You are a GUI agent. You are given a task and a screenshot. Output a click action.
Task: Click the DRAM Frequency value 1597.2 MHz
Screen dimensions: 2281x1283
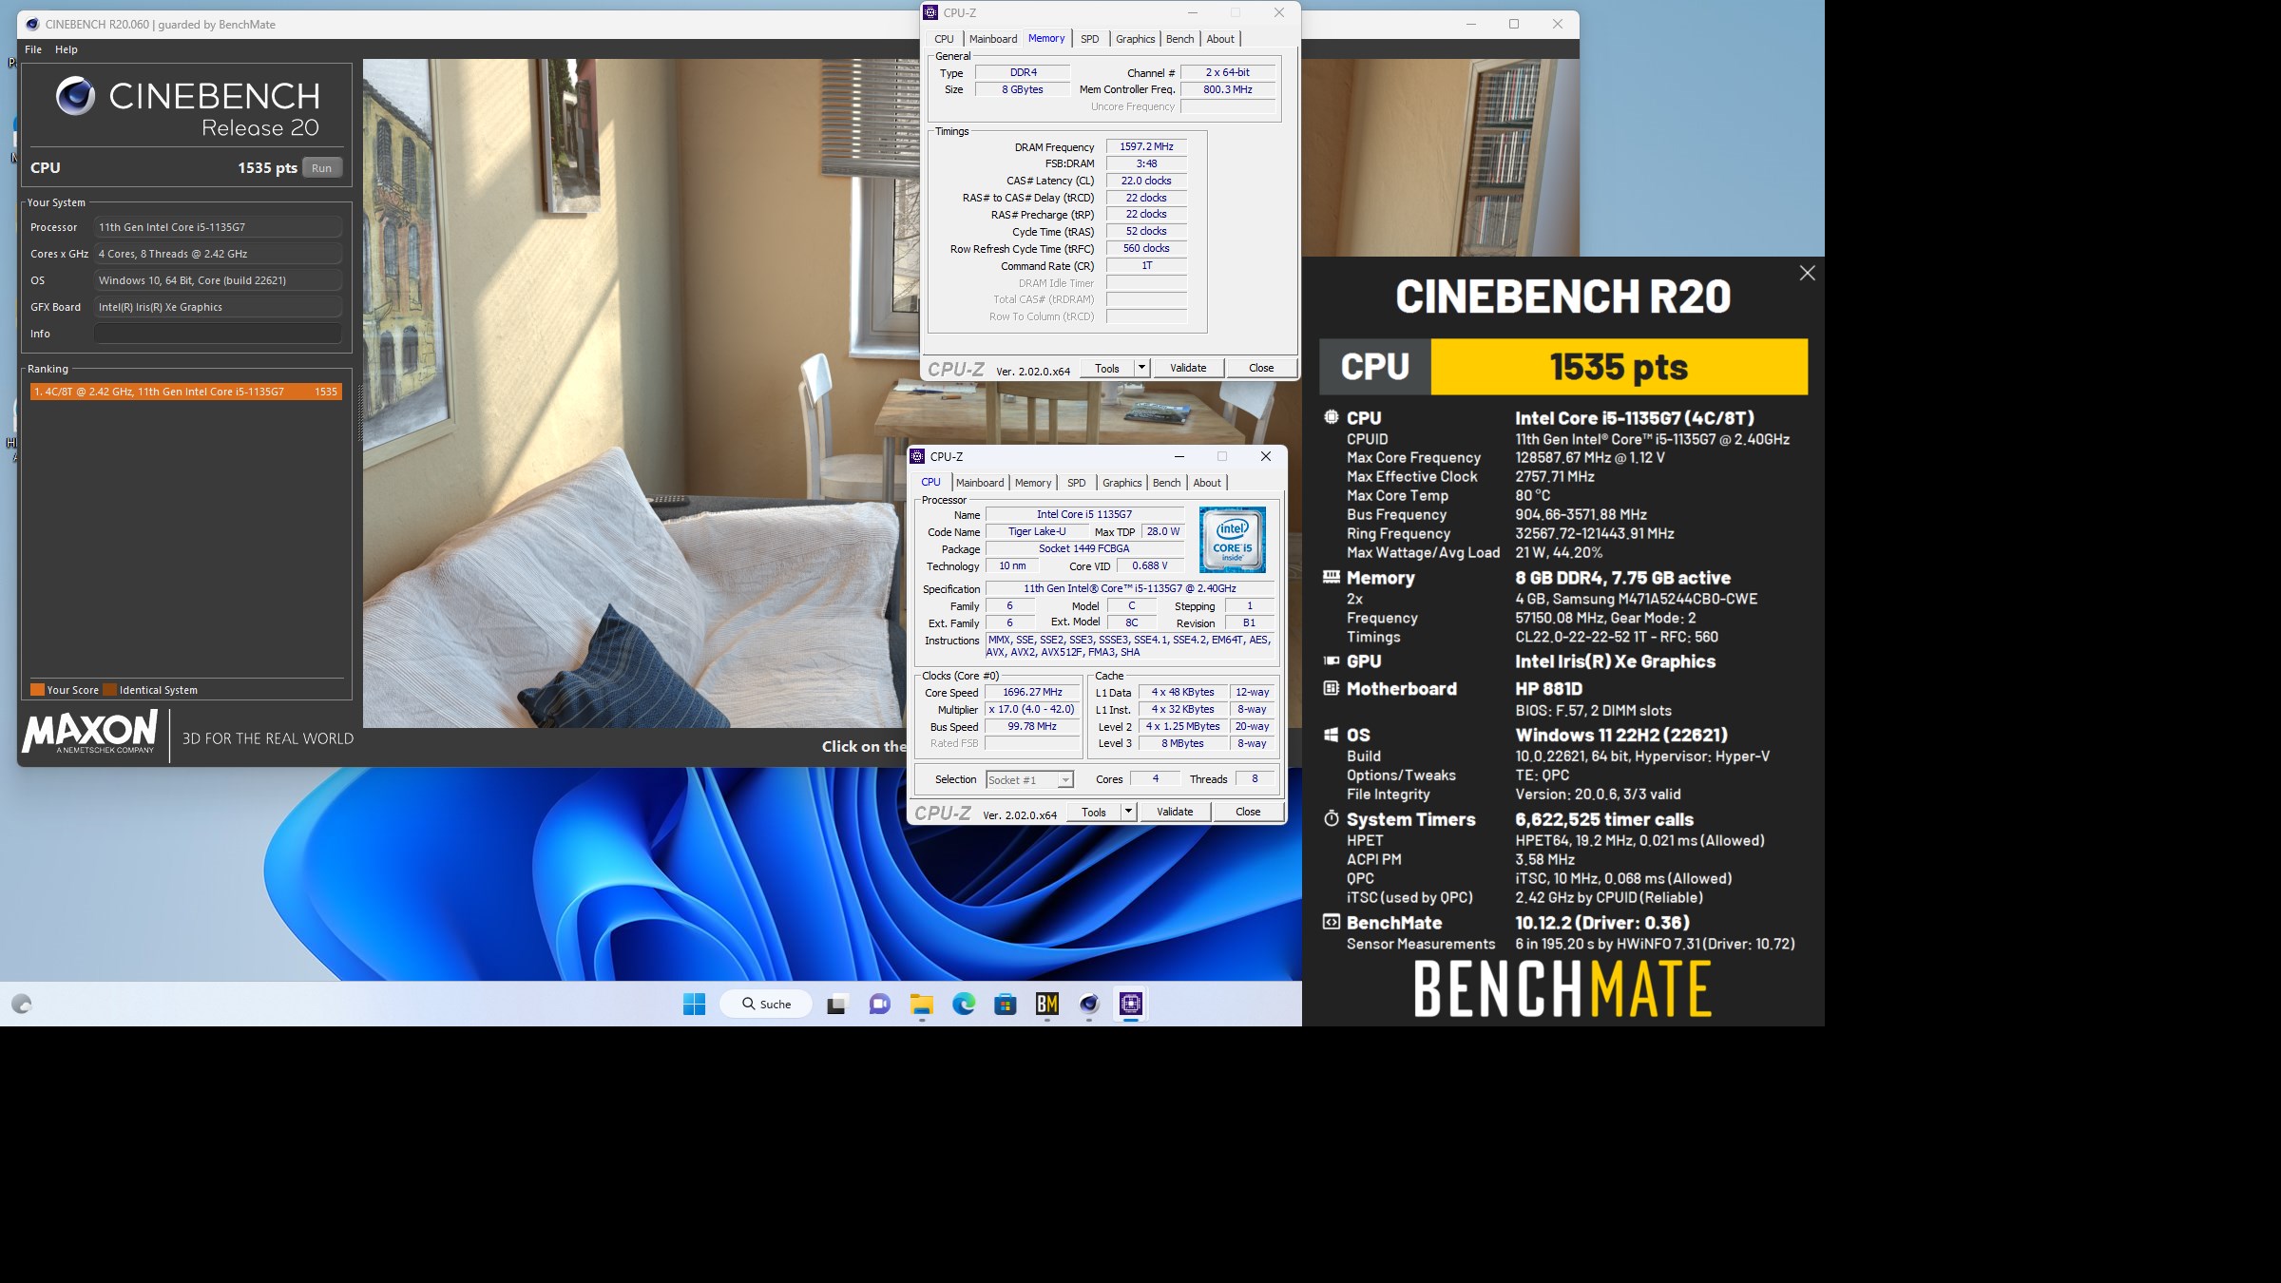(x=1146, y=146)
